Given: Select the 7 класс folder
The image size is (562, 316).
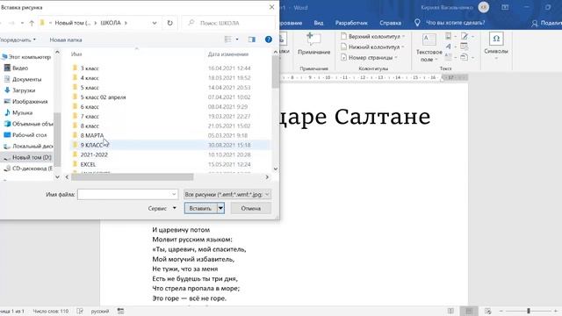Looking at the screenshot, I should pyautogui.click(x=90, y=117).
